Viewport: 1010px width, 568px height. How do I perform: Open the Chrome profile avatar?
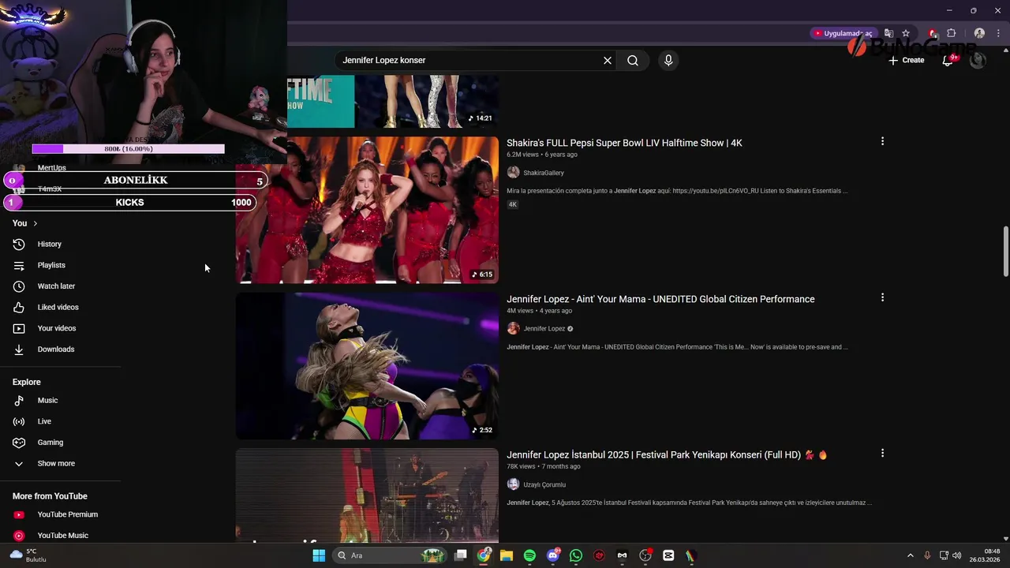point(979,33)
